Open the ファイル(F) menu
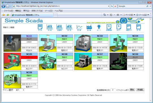The height and width of the screenshot is (103, 153). coord(8,11)
